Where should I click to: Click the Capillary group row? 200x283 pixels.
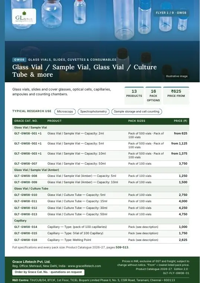(101, 220)
